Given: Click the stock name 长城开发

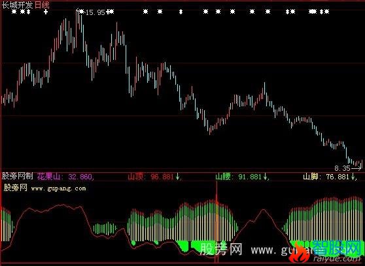Looking at the screenshot, I should pos(17,5).
